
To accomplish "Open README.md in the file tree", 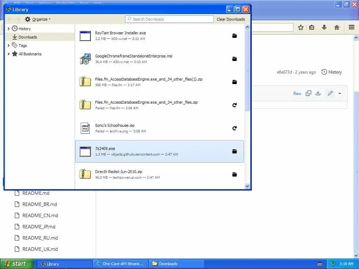I will click(x=36, y=193).
